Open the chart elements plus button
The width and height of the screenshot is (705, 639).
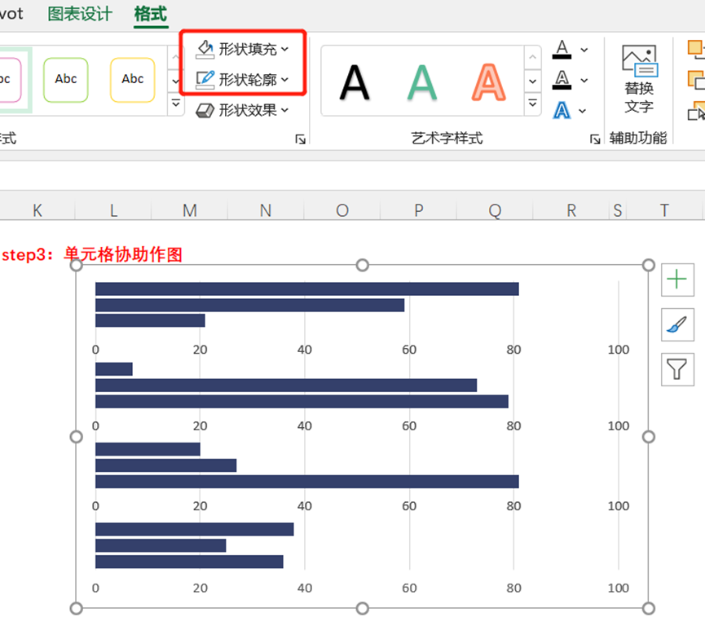click(677, 280)
